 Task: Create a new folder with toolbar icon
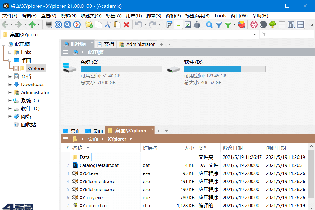(x=89, y=25)
